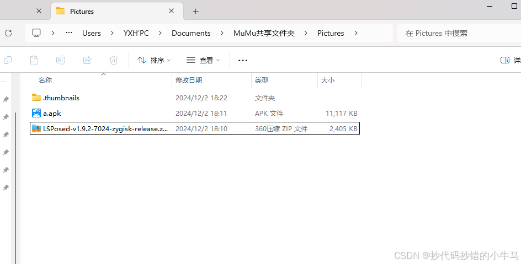The width and height of the screenshot is (521, 264).
Task: Click the 文件夹 type cell
Action: 265,98
